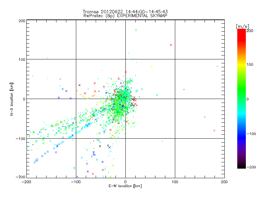
Task: Click the colorbar tick label '100'
Action: tap(250, 64)
